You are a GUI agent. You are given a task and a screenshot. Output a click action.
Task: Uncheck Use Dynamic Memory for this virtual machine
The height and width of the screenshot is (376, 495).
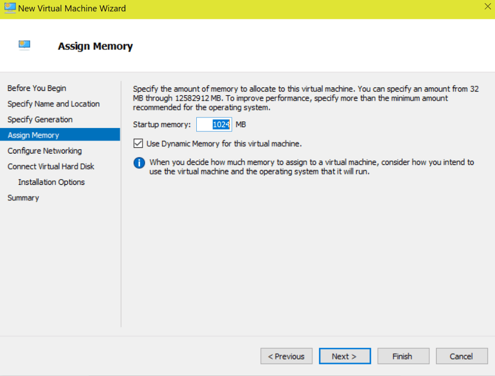pyautogui.click(x=137, y=143)
